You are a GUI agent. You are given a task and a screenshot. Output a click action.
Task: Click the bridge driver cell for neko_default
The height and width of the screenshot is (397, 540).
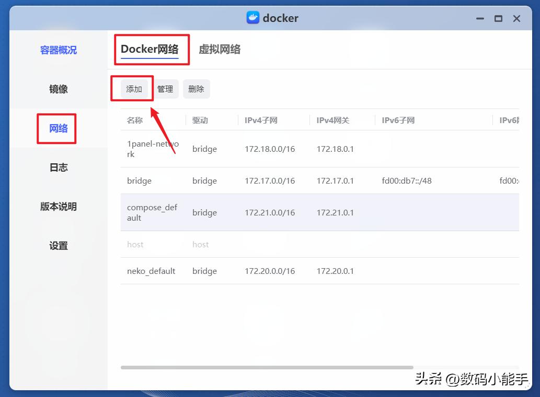pos(204,271)
